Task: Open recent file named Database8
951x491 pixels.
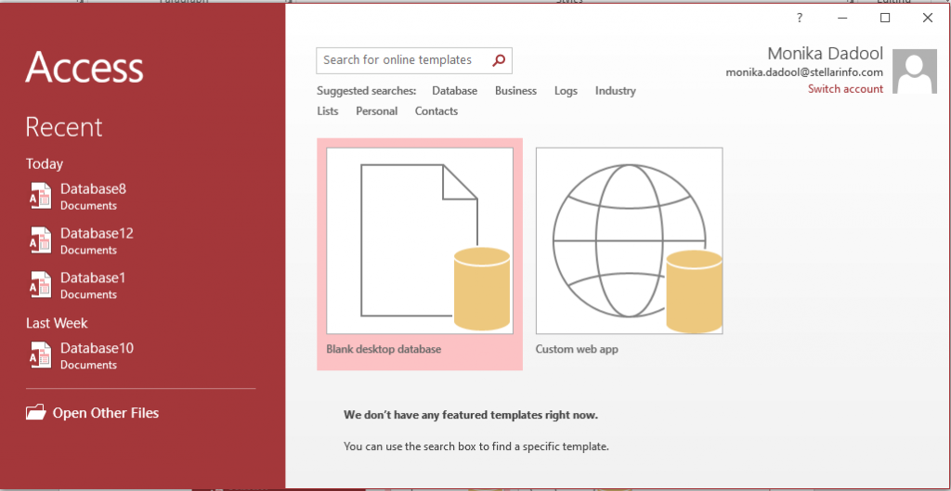Action: point(94,189)
